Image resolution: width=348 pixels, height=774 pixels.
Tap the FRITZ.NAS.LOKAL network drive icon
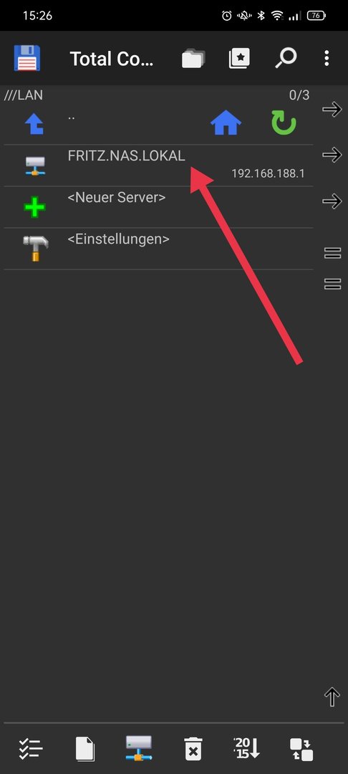pos(35,166)
